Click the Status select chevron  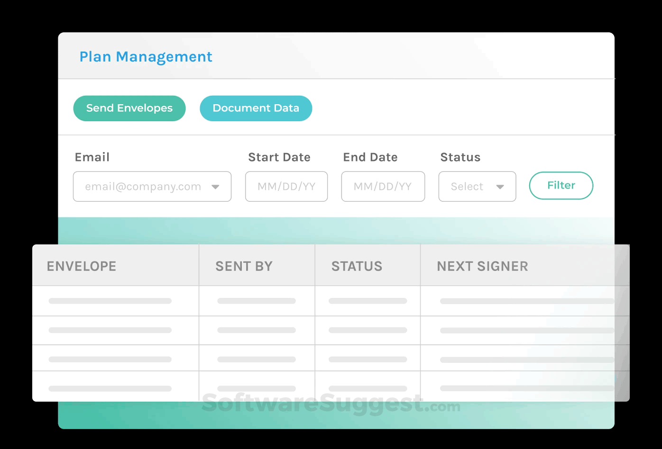pos(501,187)
